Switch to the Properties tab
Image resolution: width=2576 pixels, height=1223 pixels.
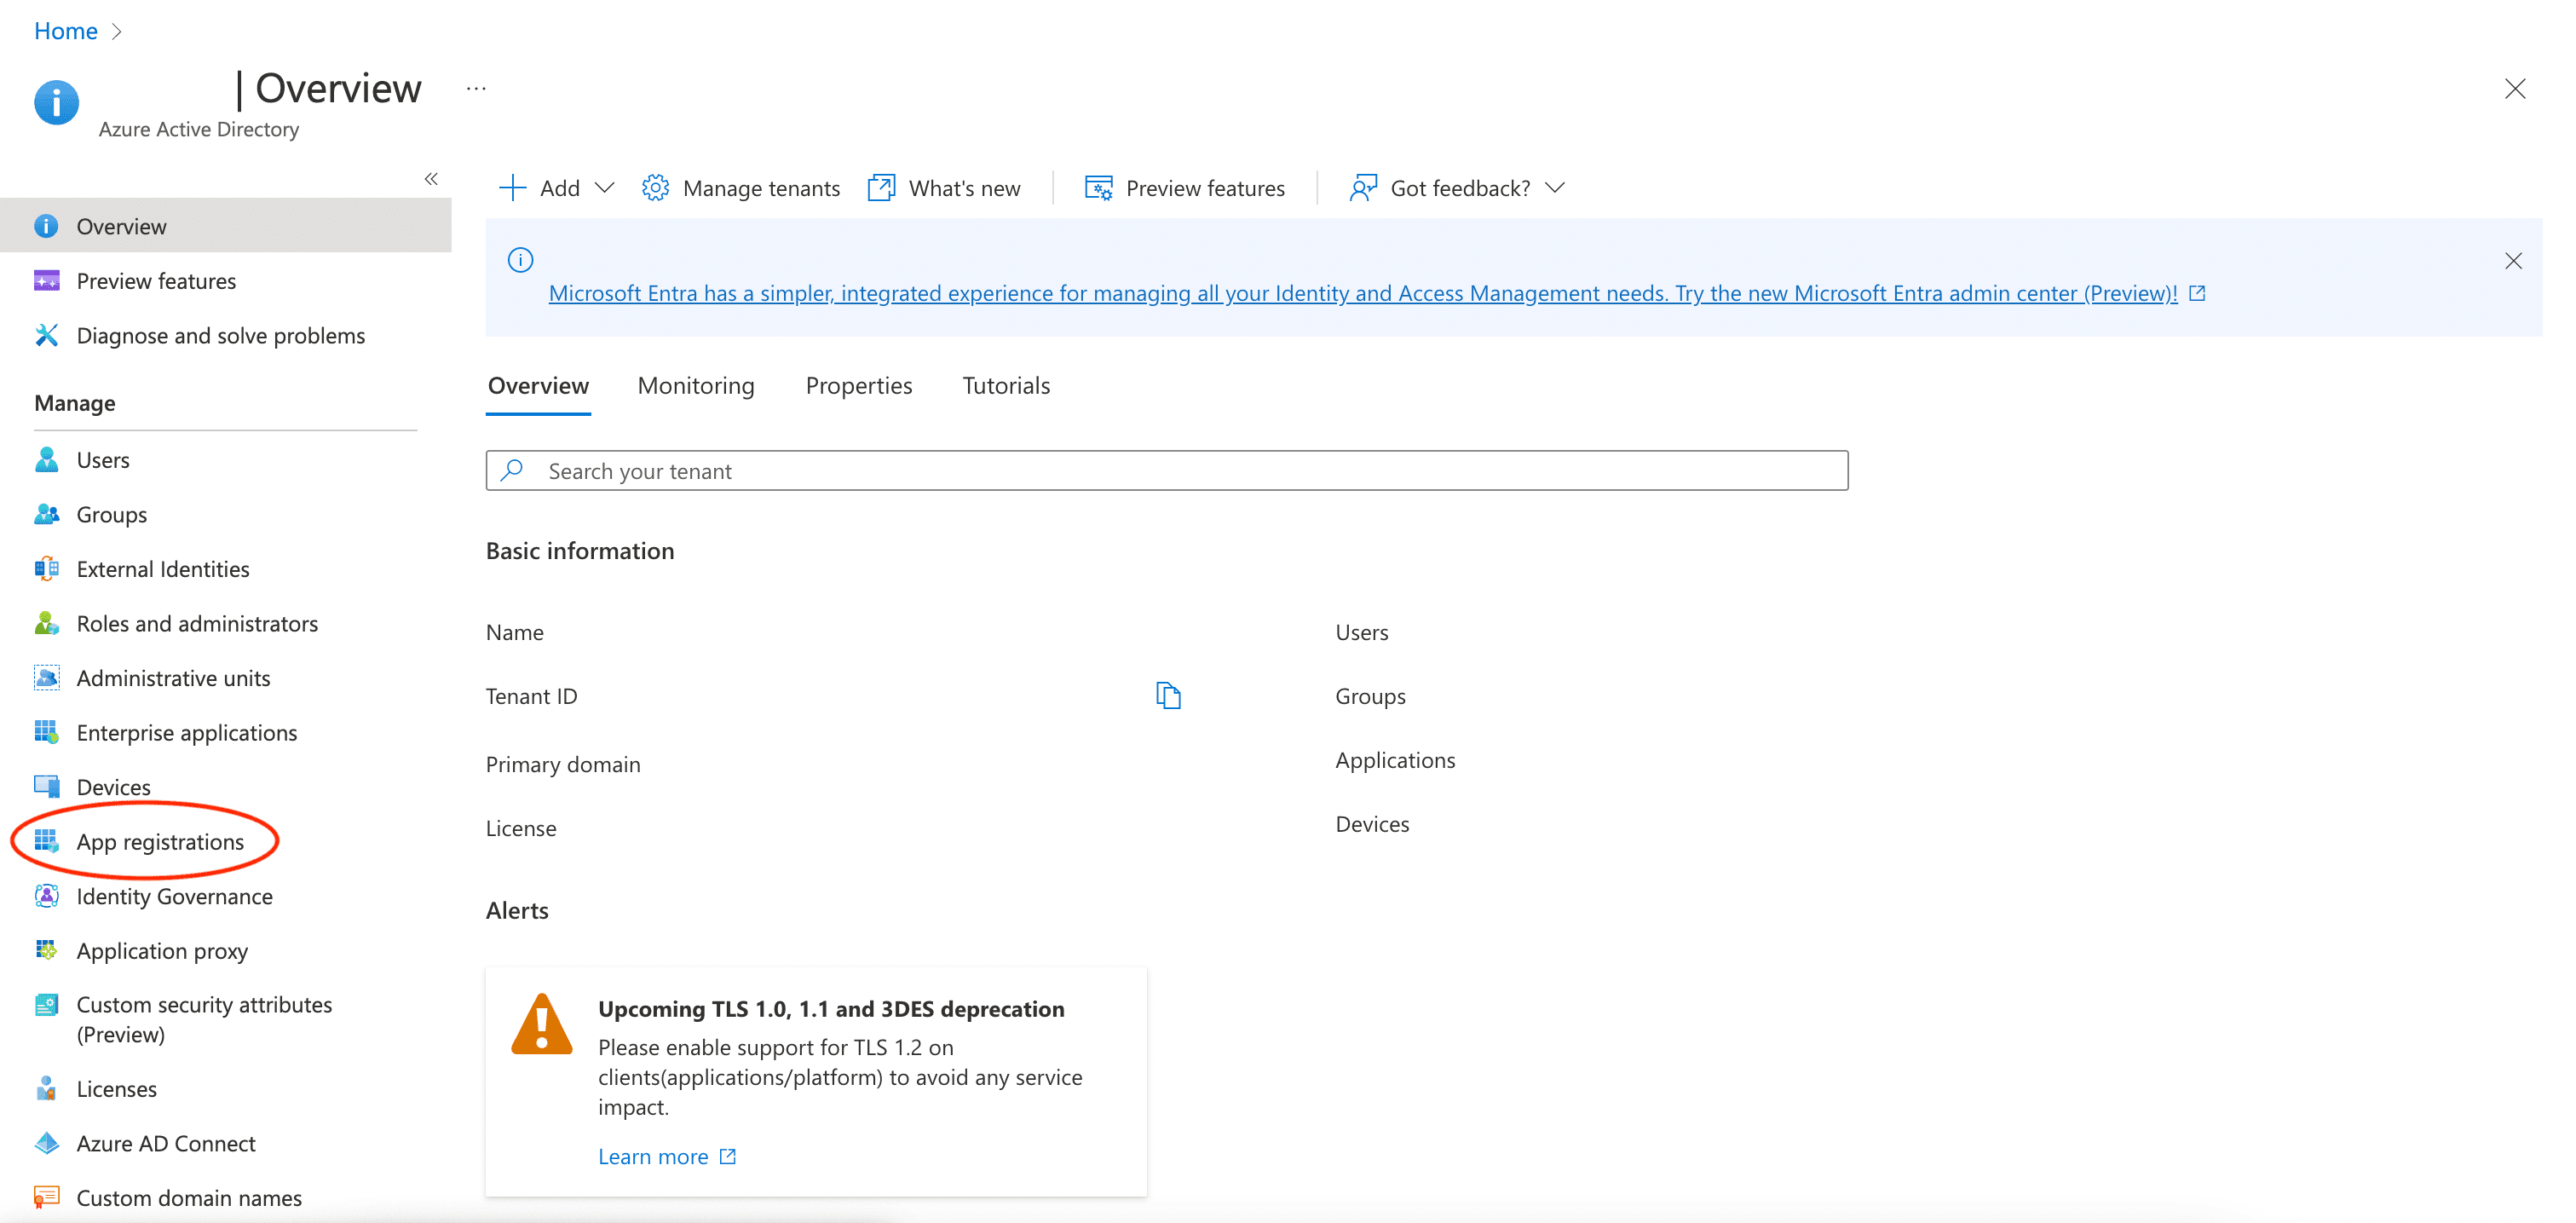858,386
